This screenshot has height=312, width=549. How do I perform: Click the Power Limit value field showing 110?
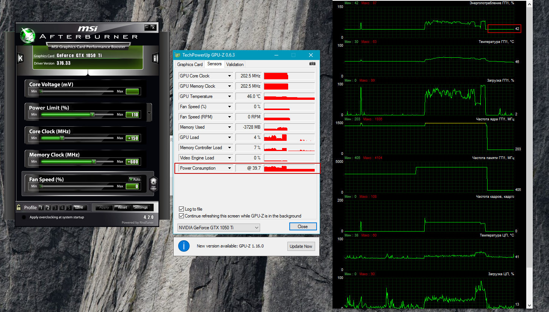(132, 115)
